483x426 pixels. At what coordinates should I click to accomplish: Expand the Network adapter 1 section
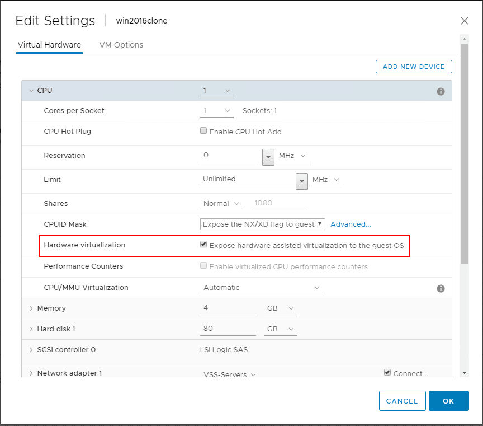[x=31, y=373]
